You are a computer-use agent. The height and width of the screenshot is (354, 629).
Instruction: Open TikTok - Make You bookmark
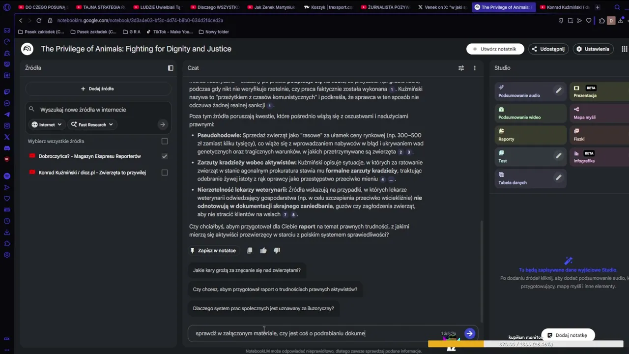click(170, 32)
